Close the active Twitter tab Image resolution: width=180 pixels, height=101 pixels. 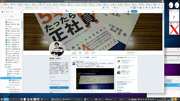pos(44,4)
